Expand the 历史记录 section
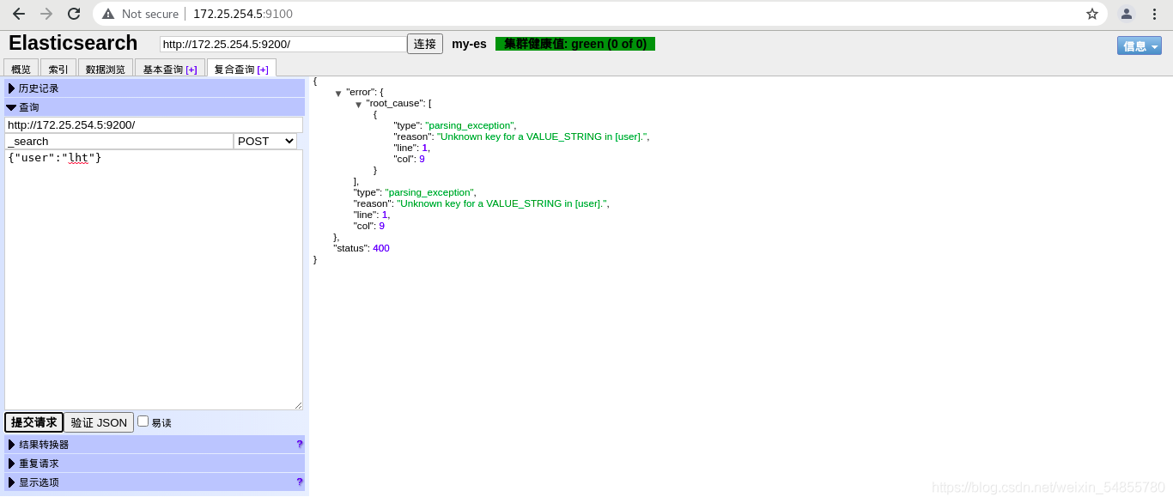Viewport: 1173px width, 503px height. (155, 88)
